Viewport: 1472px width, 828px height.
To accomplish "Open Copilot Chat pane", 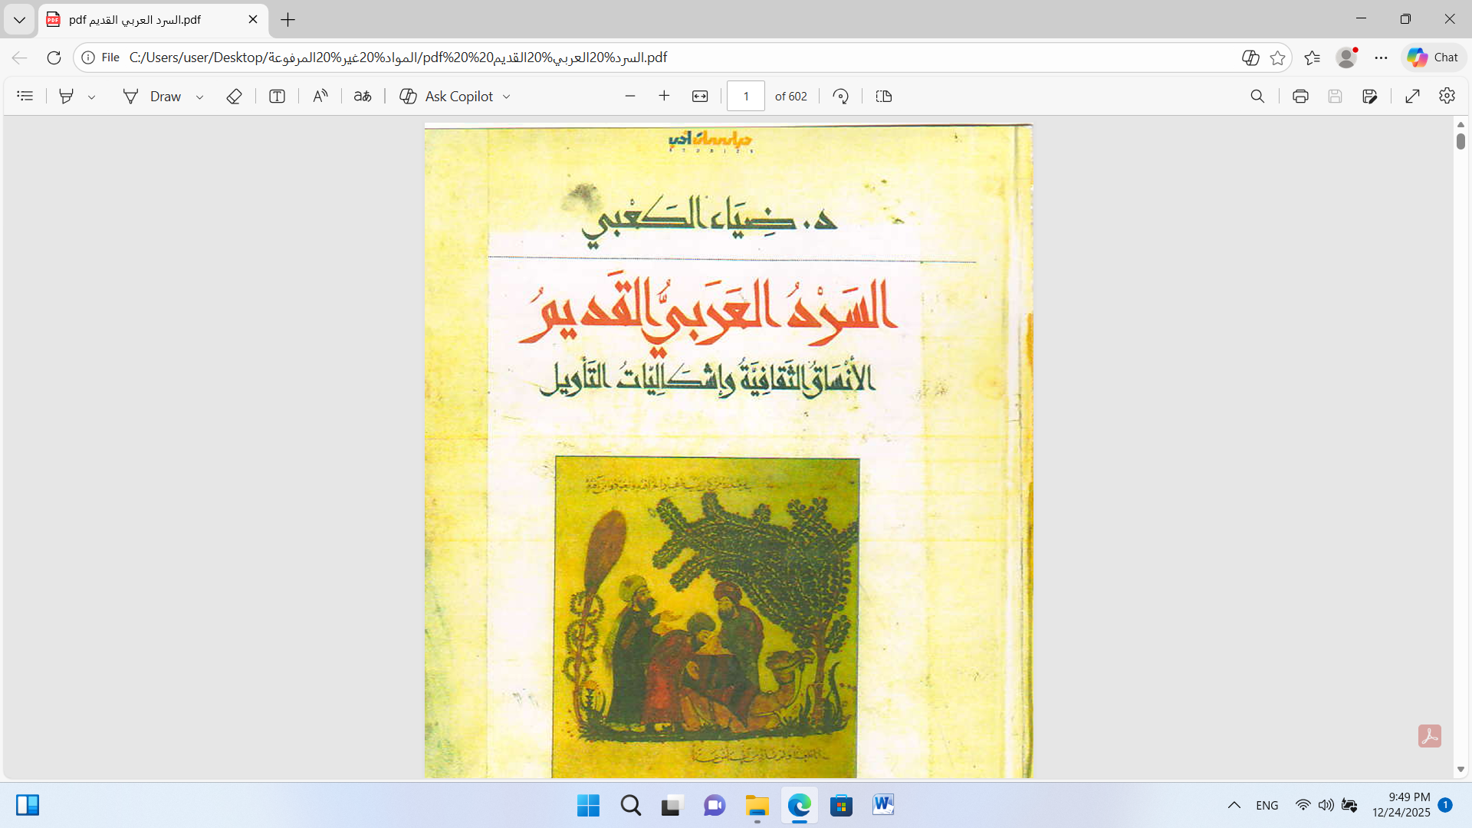I will [x=1433, y=58].
